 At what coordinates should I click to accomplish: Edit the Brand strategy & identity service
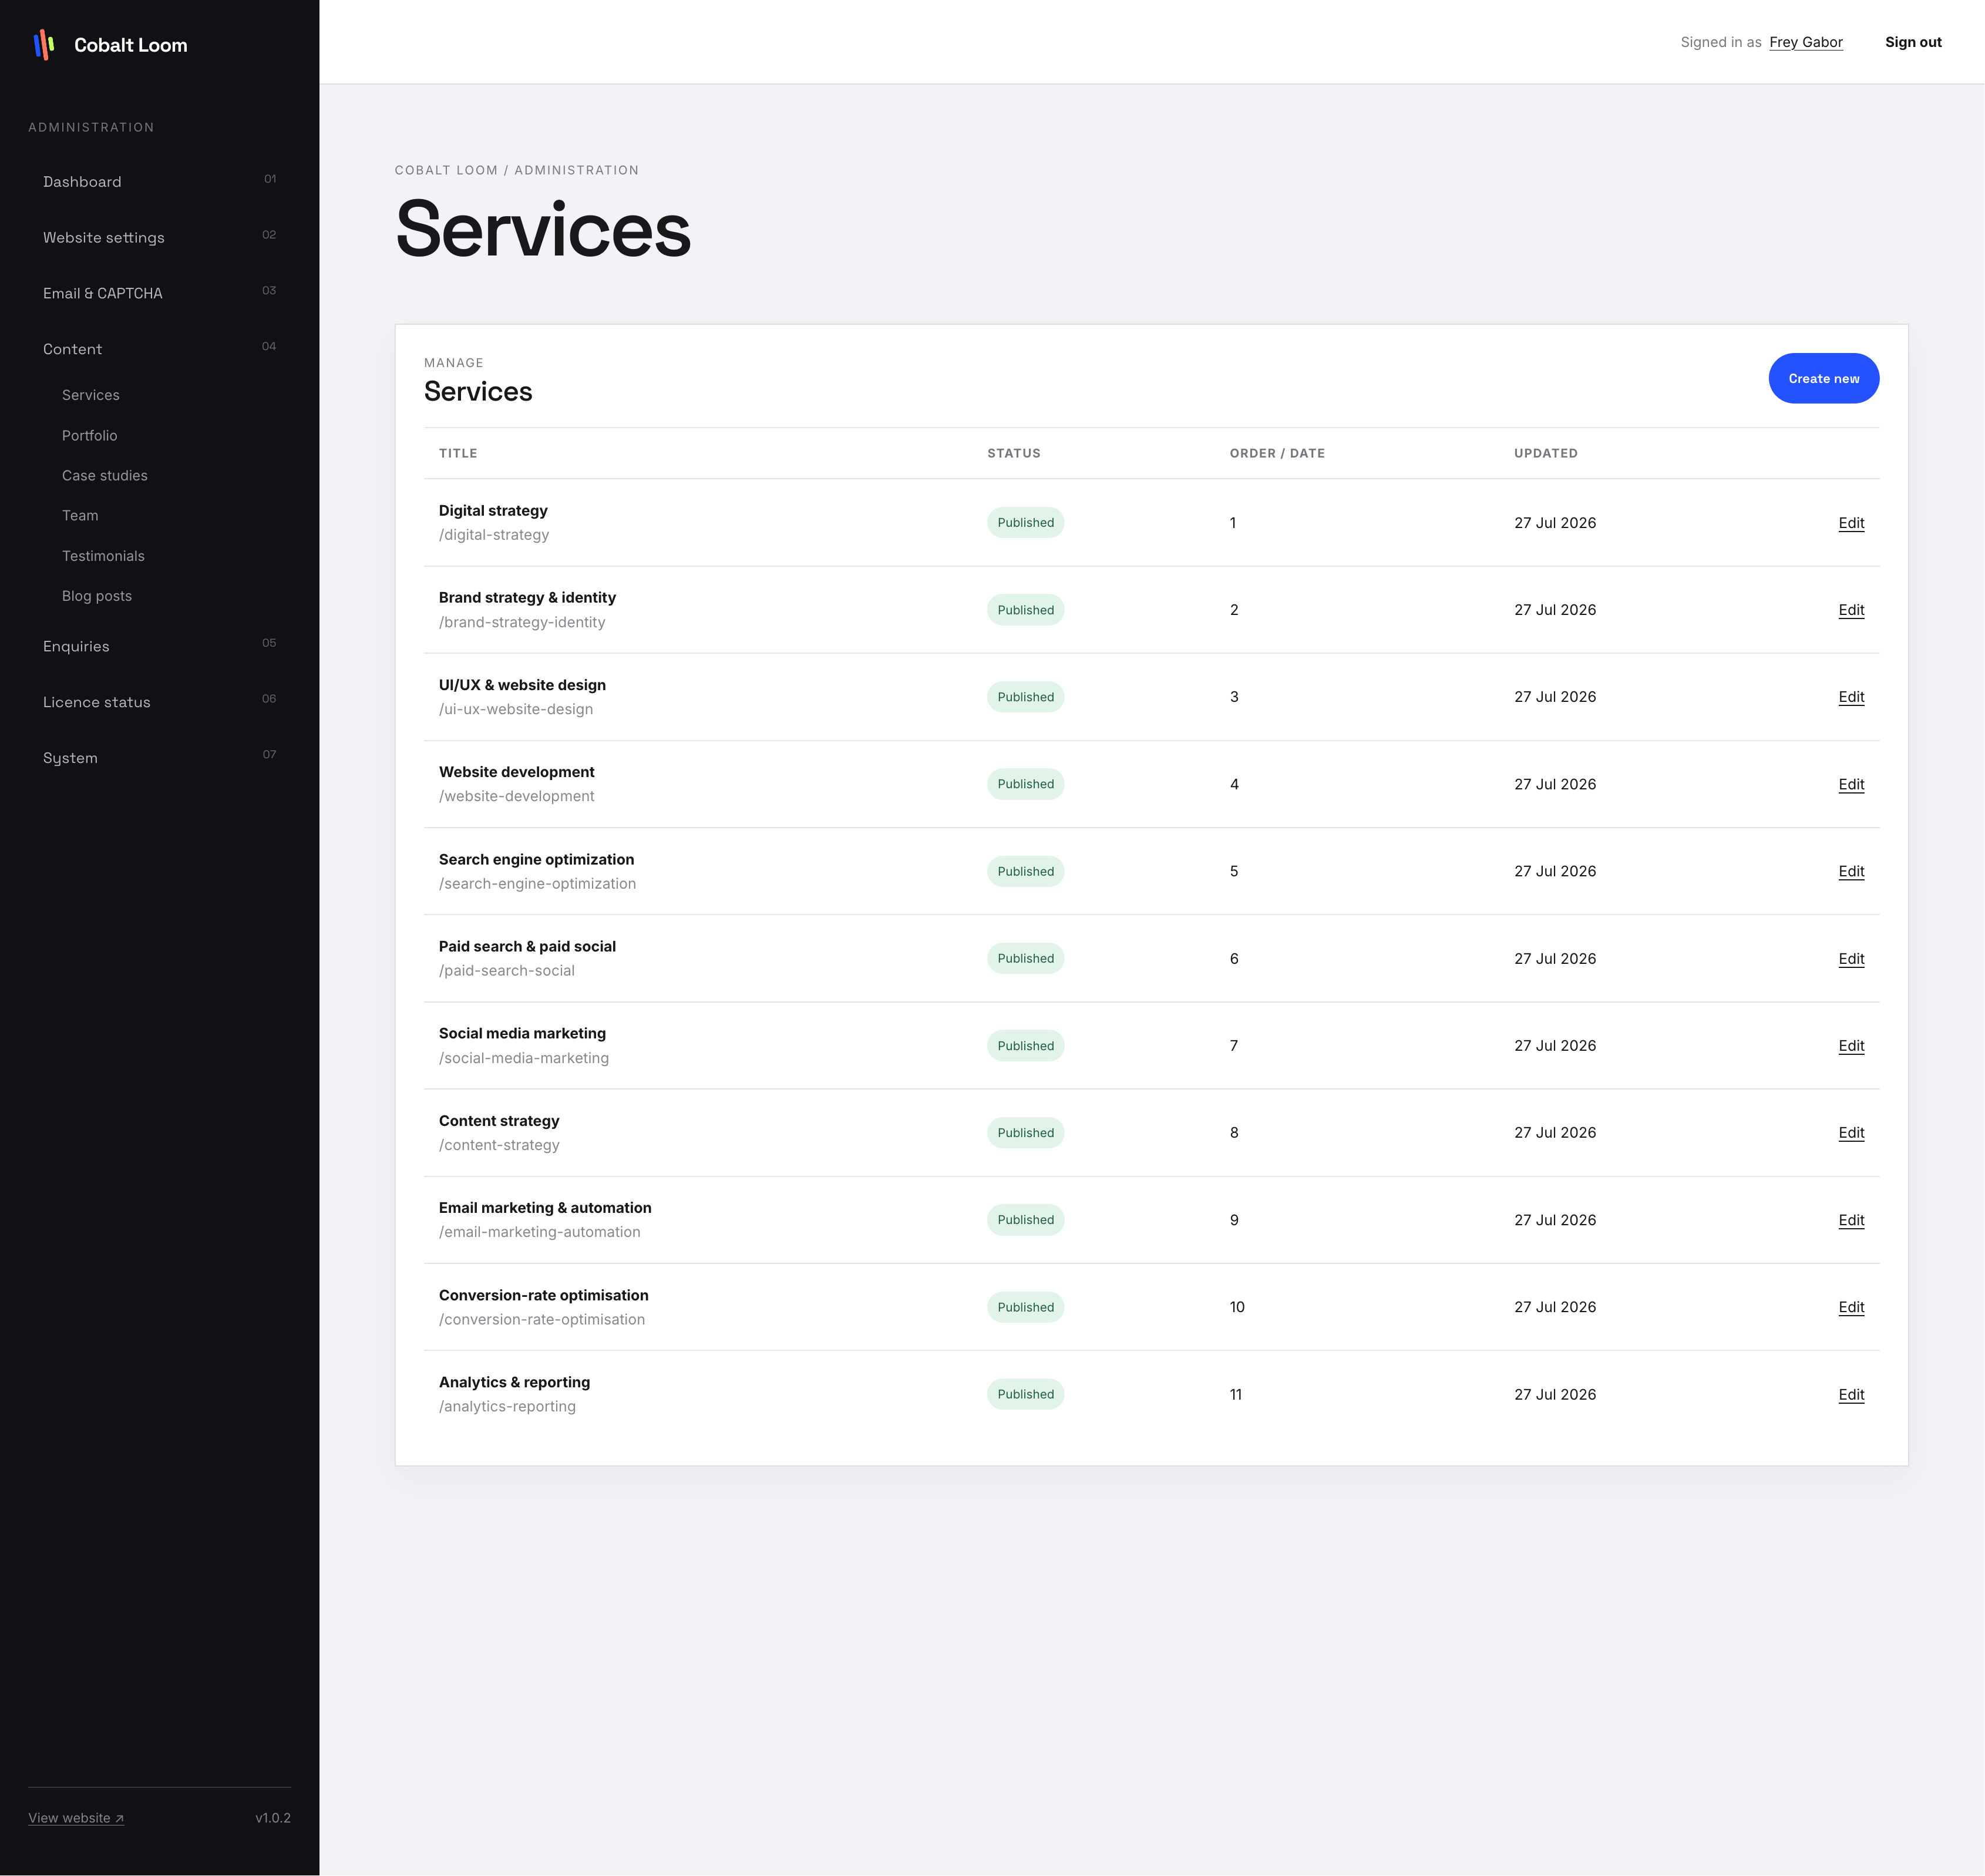pyautogui.click(x=1851, y=610)
